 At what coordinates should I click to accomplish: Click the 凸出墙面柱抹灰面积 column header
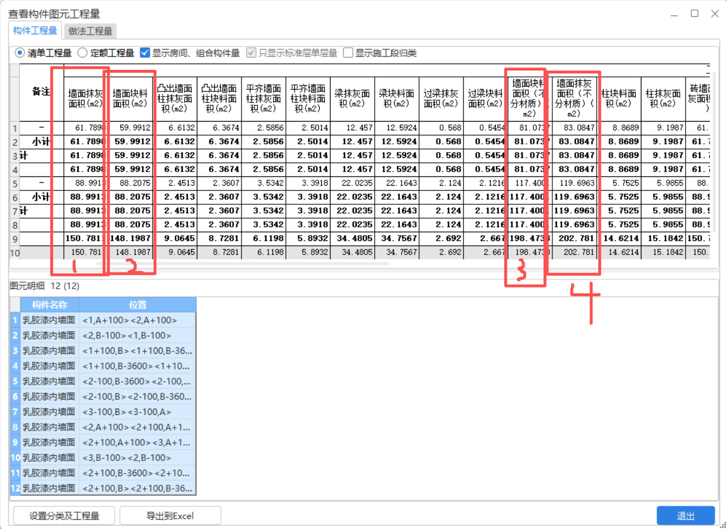point(175,99)
